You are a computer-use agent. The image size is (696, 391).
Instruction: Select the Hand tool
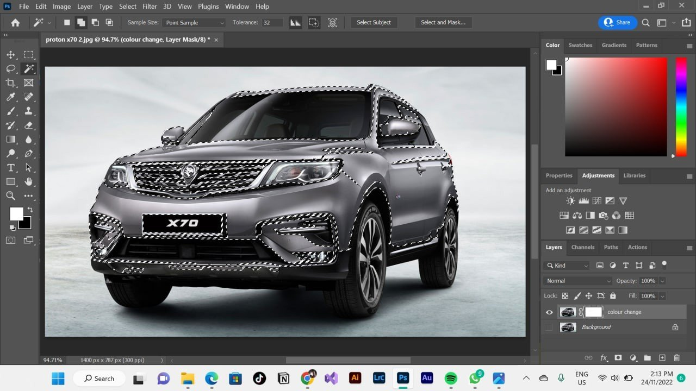[x=28, y=182]
